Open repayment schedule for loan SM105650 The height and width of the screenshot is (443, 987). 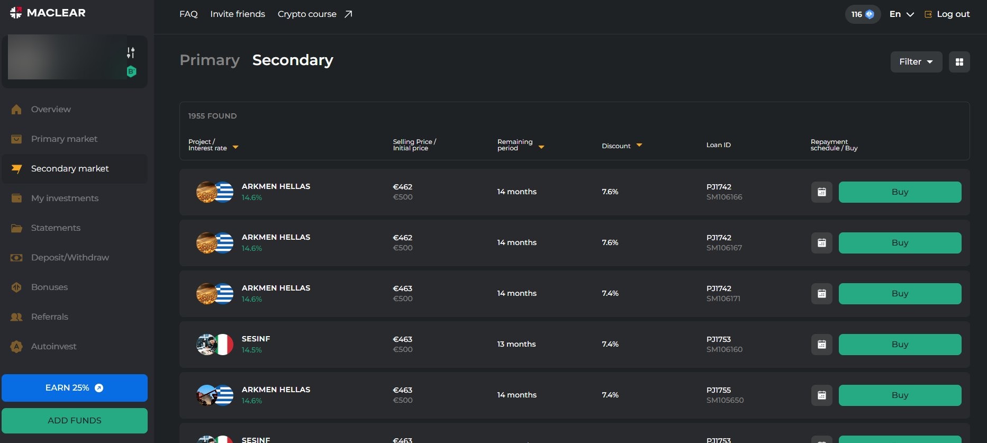[822, 395]
